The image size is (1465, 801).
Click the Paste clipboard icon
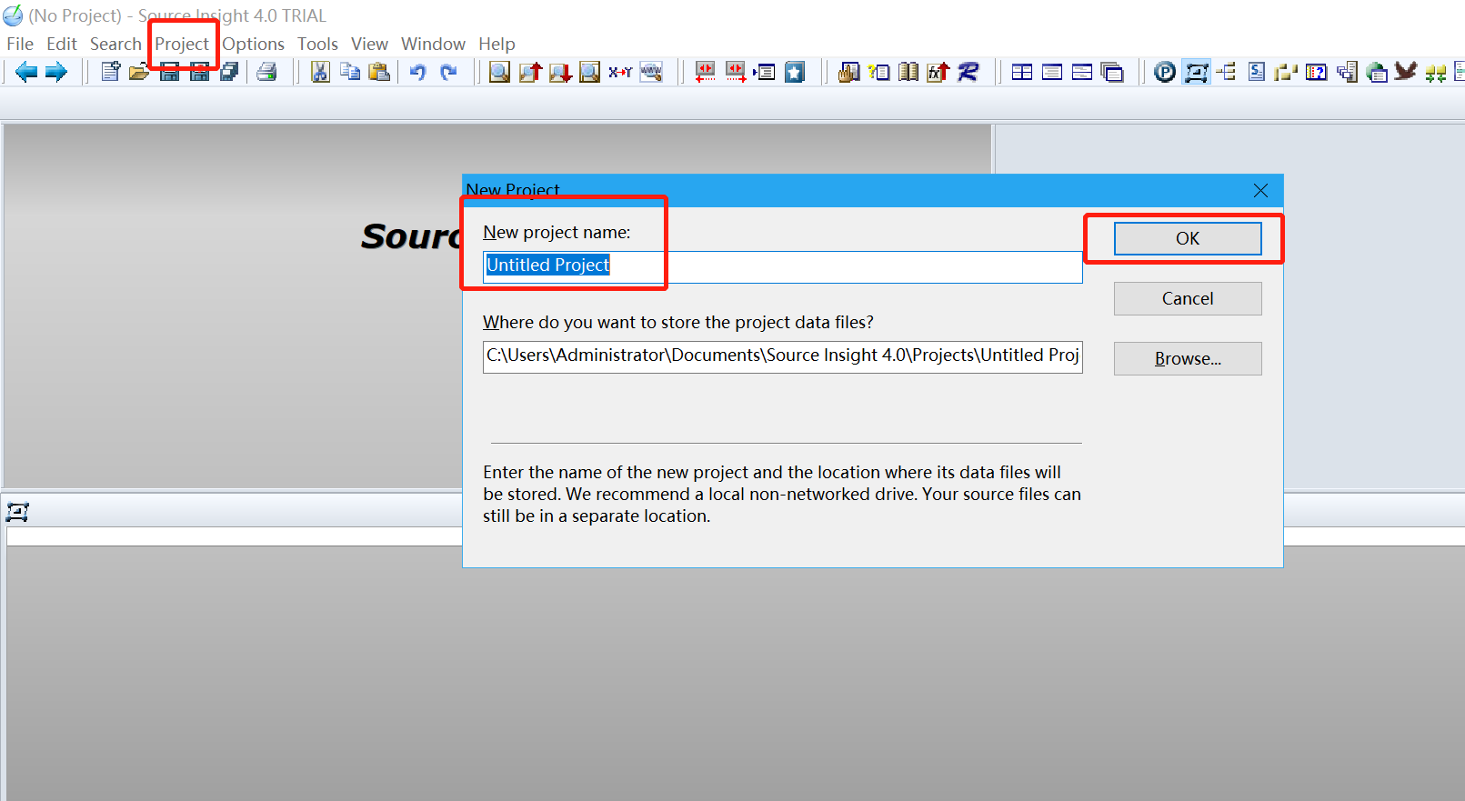[x=379, y=72]
